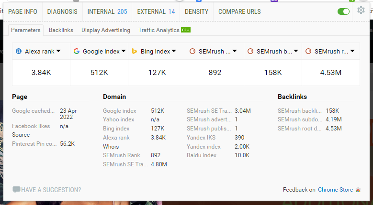Click the Alexa rank logo icon
This screenshot has height=205, width=373.
(19, 51)
